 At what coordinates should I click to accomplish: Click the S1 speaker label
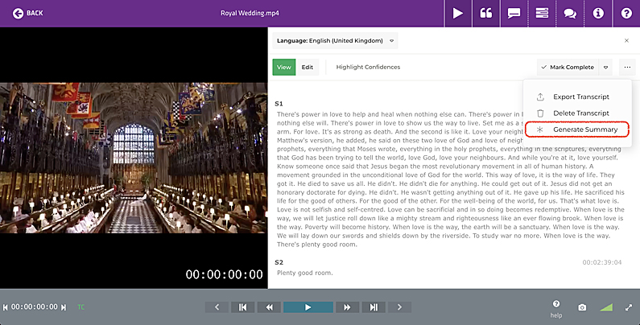tap(279, 104)
